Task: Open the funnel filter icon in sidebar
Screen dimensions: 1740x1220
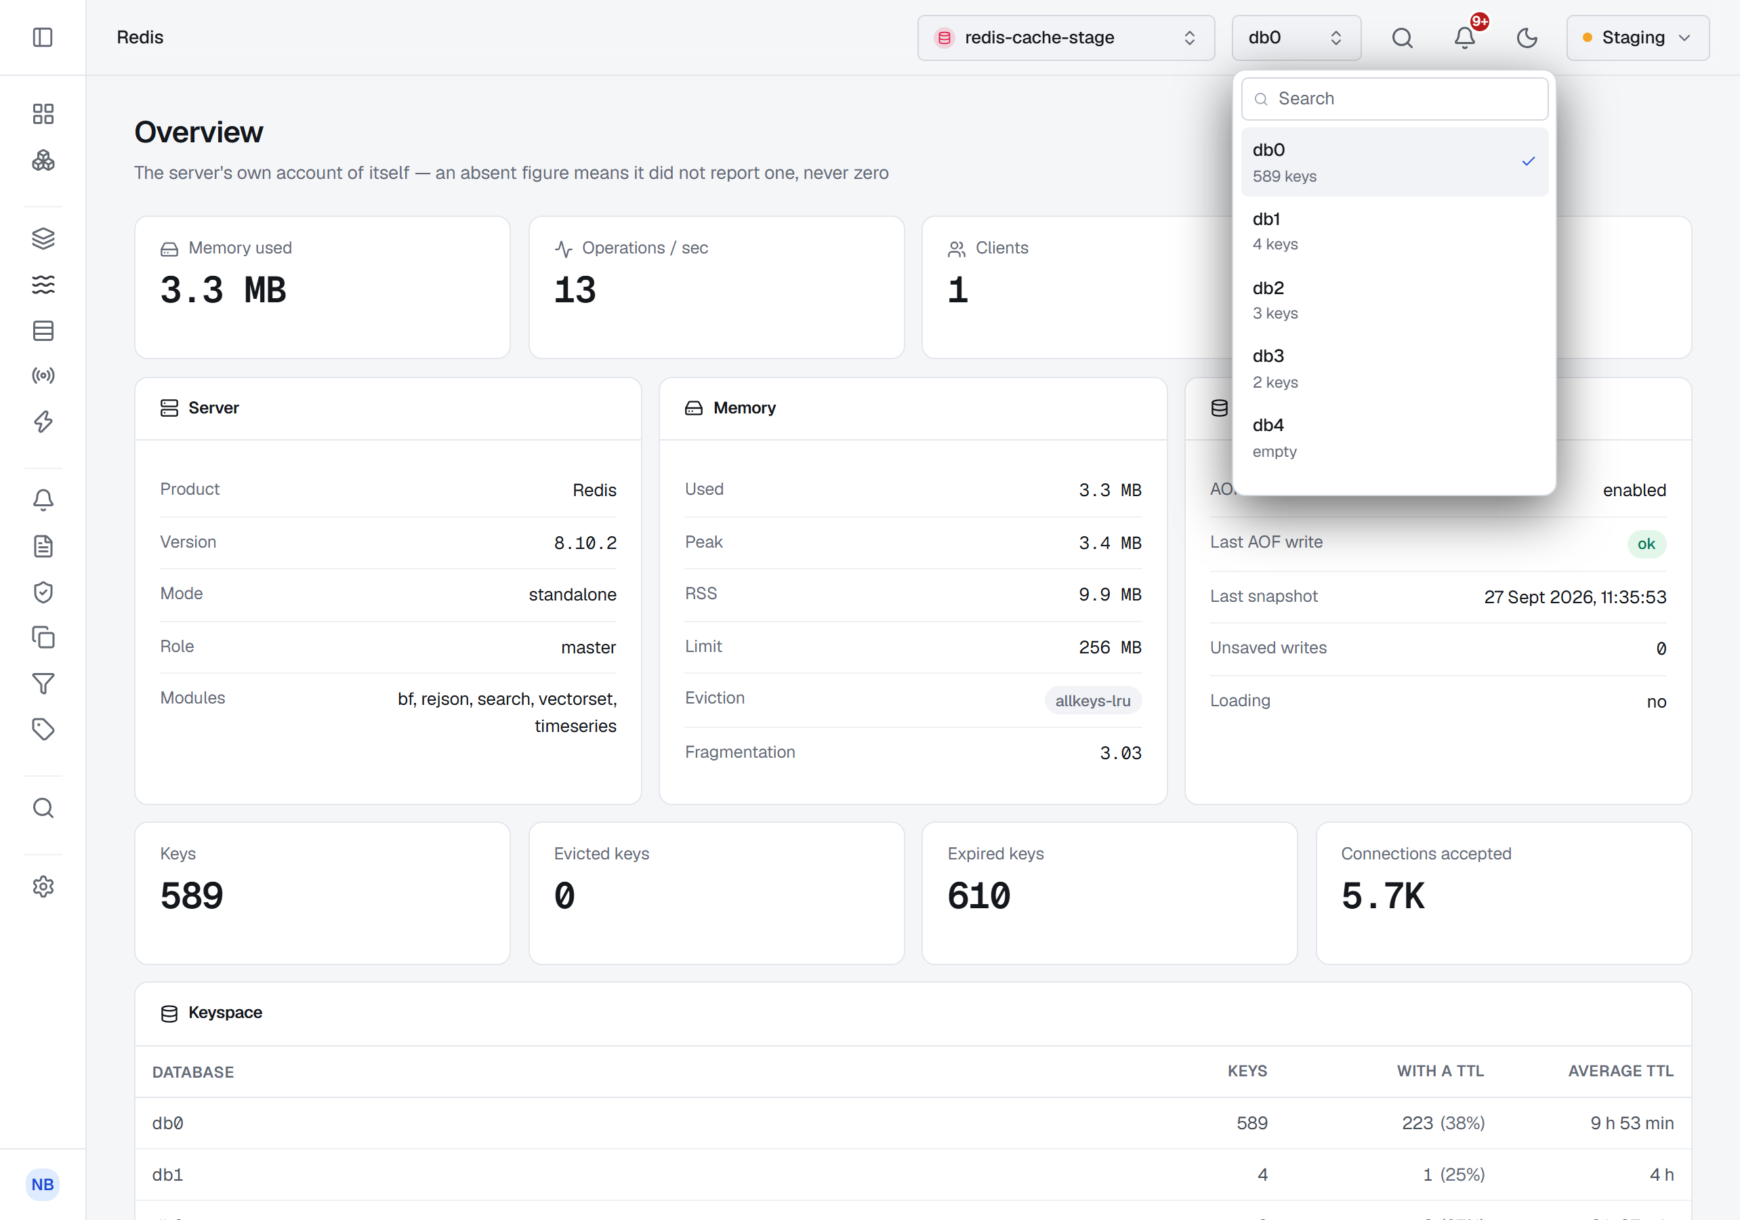Action: [x=43, y=684]
